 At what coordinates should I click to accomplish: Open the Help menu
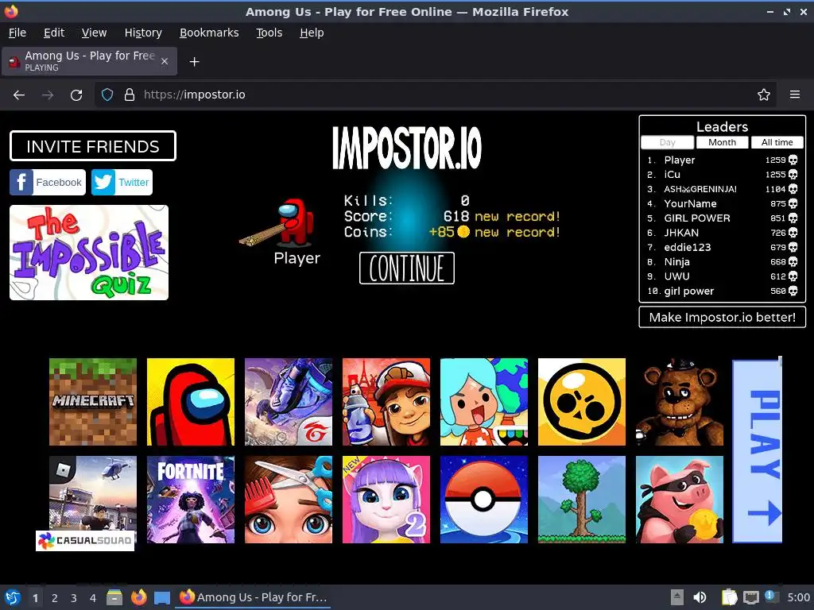coord(312,33)
